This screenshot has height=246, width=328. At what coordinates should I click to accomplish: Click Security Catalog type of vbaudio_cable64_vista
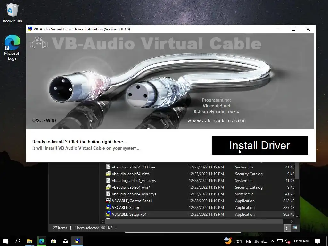(x=249, y=174)
